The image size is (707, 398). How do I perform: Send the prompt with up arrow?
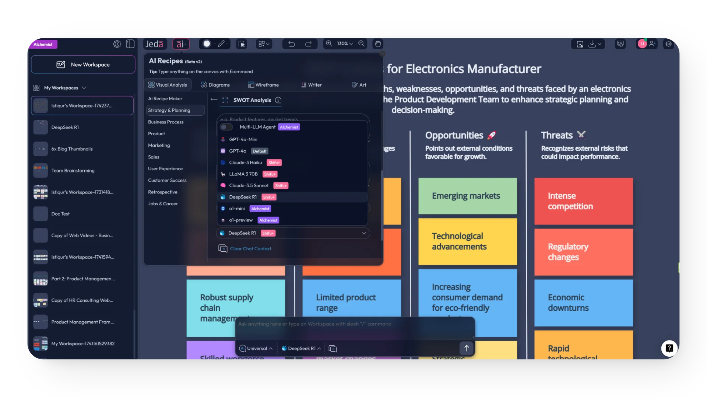pyautogui.click(x=466, y=348)
